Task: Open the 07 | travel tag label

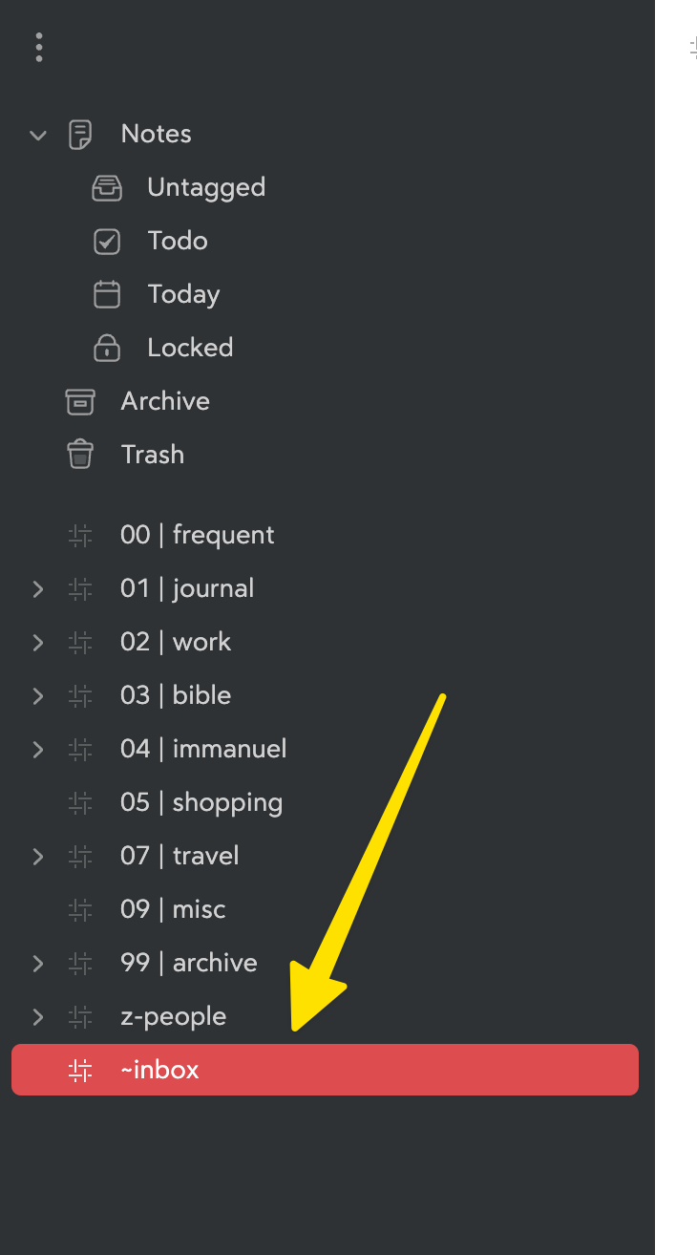Action: click(x=180, y=856)
